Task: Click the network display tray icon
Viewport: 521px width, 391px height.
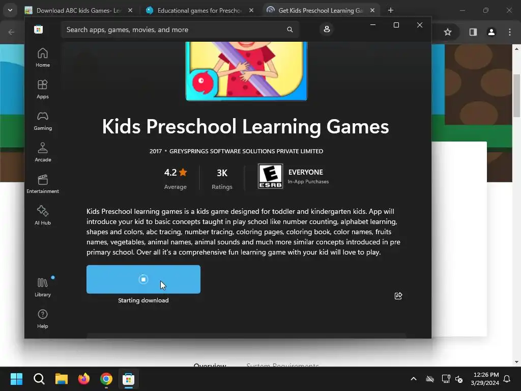Action: click(446, 379)
